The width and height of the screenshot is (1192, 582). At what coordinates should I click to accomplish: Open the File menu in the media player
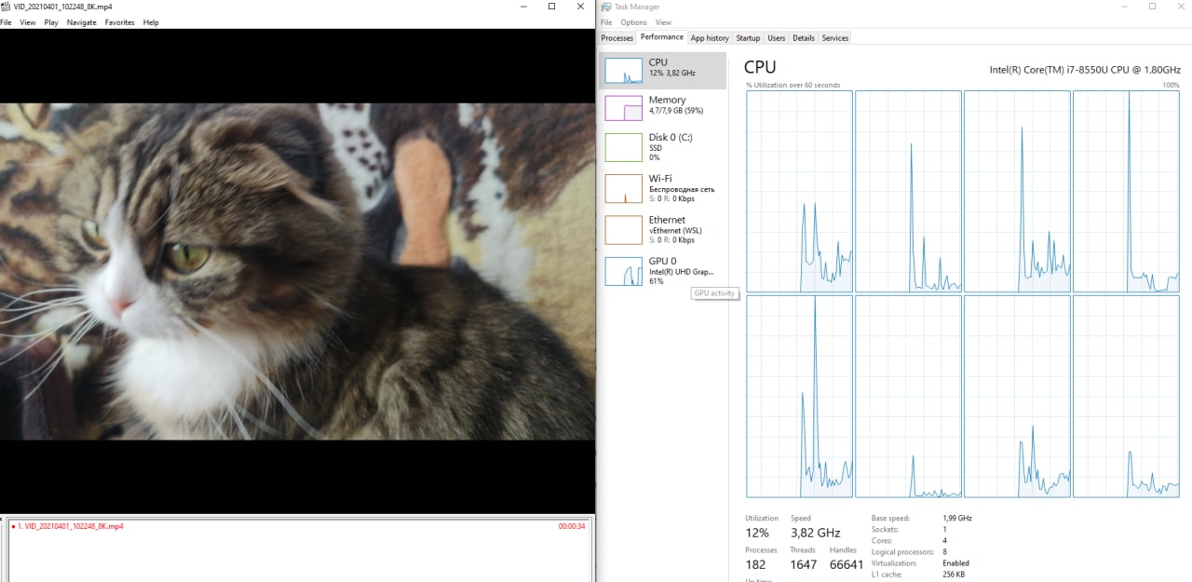point(6,22)
